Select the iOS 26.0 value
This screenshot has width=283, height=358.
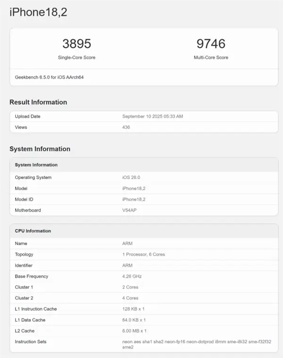131,177
